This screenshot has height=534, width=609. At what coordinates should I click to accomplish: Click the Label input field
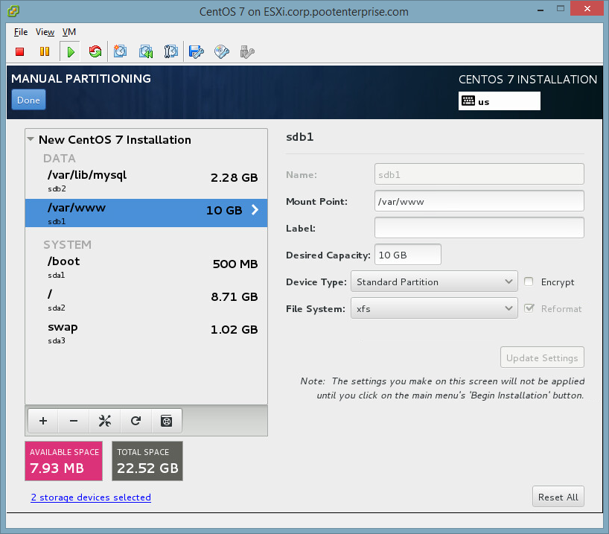(x=479, y=228)
